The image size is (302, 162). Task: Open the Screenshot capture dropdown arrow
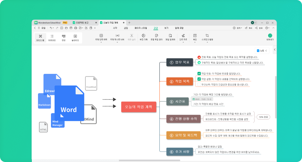click(x=207, y=42)
